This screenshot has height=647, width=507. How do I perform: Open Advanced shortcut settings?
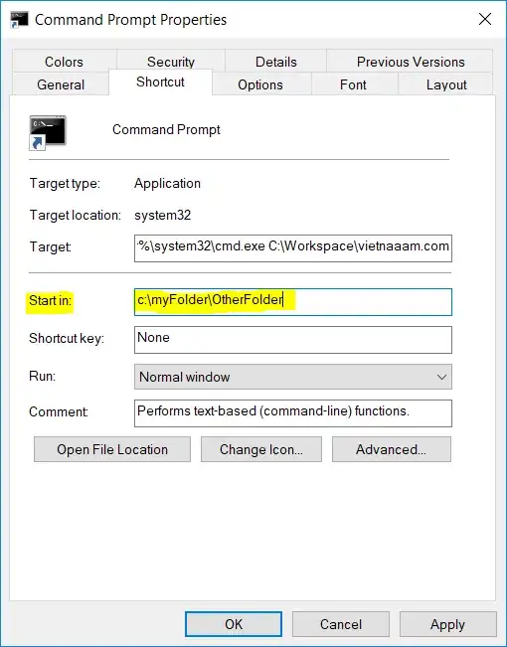click(x=392, y=449)
